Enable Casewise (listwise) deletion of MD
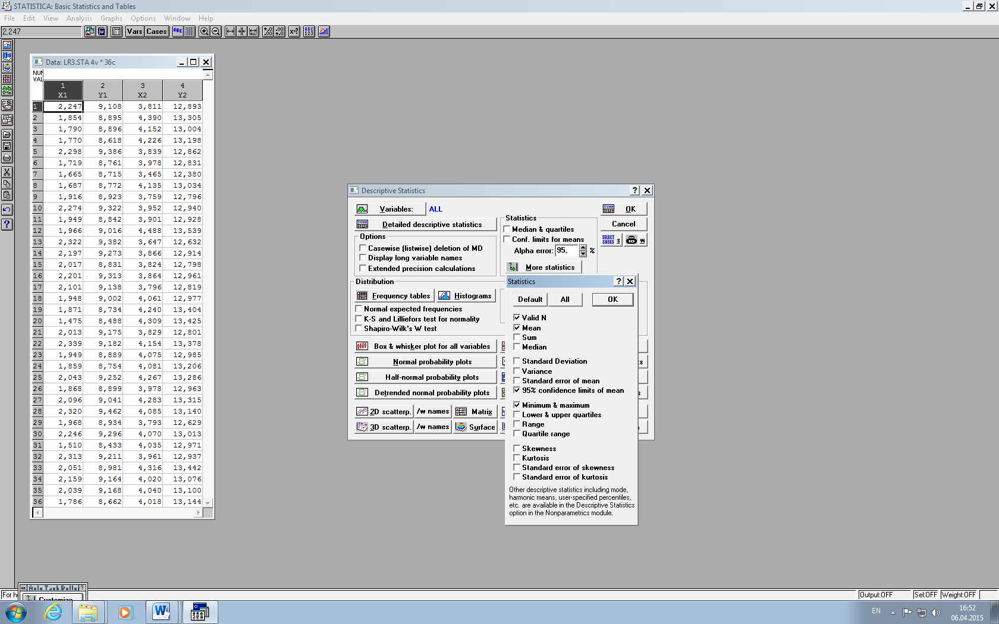This screenshot has height=624, width=999. (363, 248)
